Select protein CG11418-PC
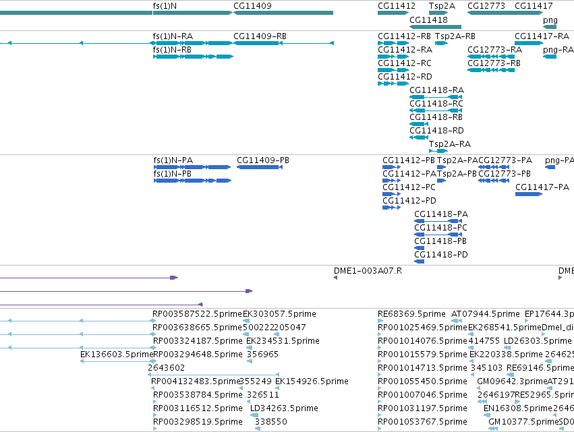The image size is (574, 432). click(x=438, y=235)
